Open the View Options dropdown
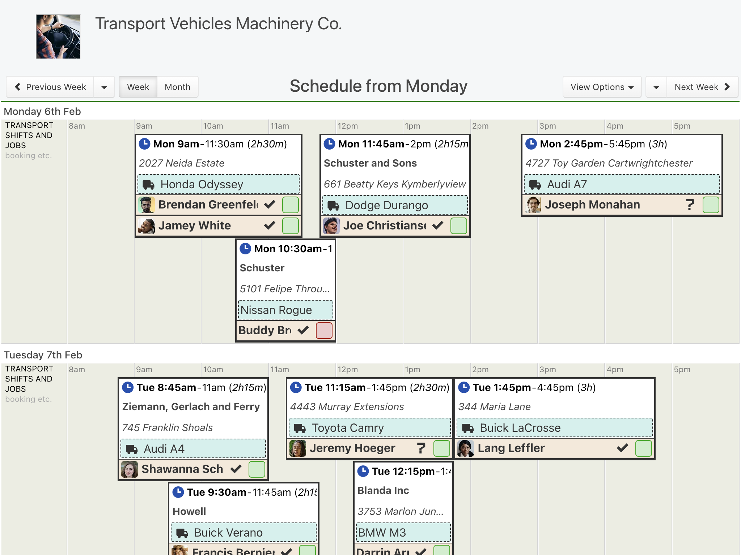The image size is (741, 555). [602, 87]
